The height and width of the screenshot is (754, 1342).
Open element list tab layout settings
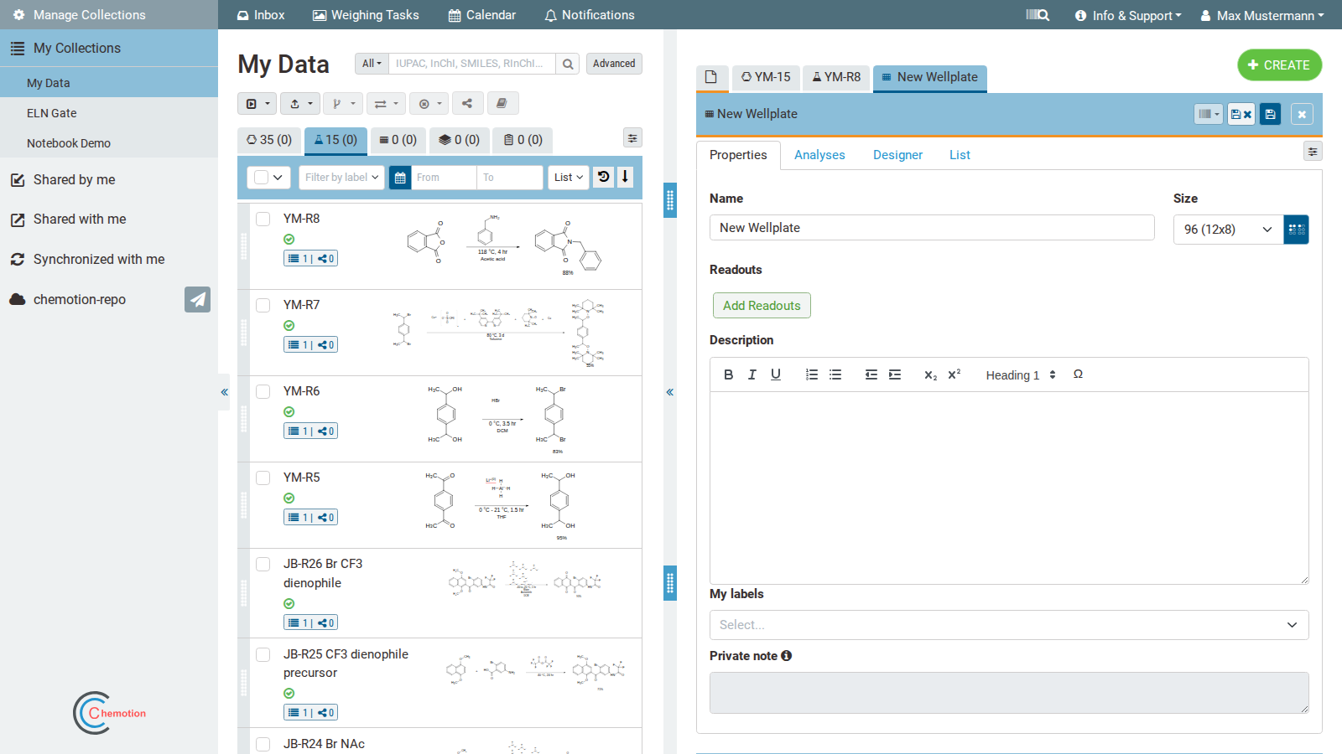coord(632,138)
